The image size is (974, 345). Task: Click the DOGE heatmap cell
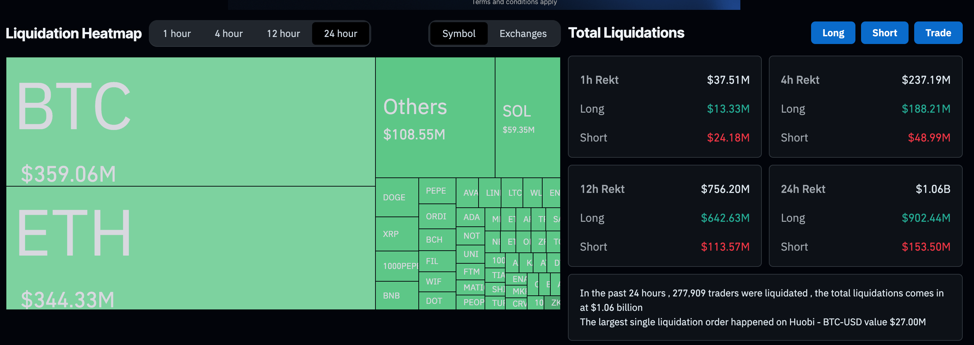397,197
